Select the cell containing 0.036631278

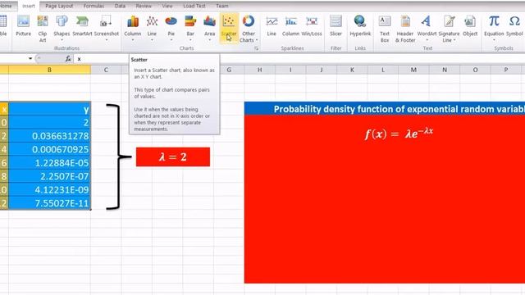[x=49, y=136]
